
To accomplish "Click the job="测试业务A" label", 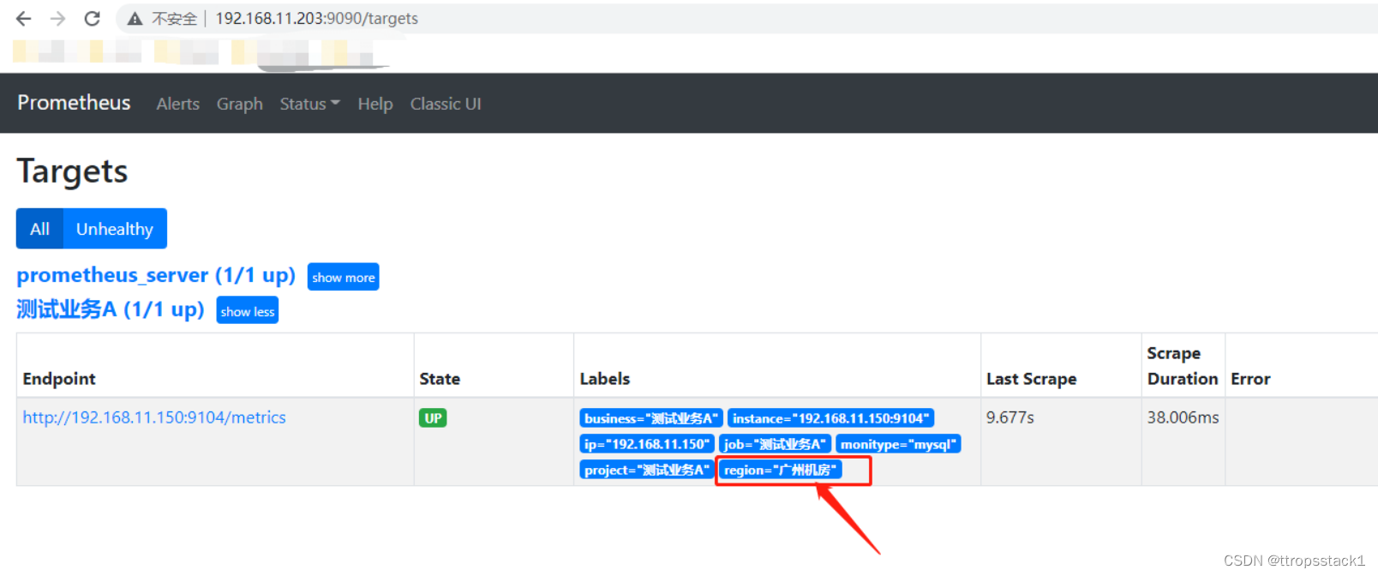I will coord(775,444).
